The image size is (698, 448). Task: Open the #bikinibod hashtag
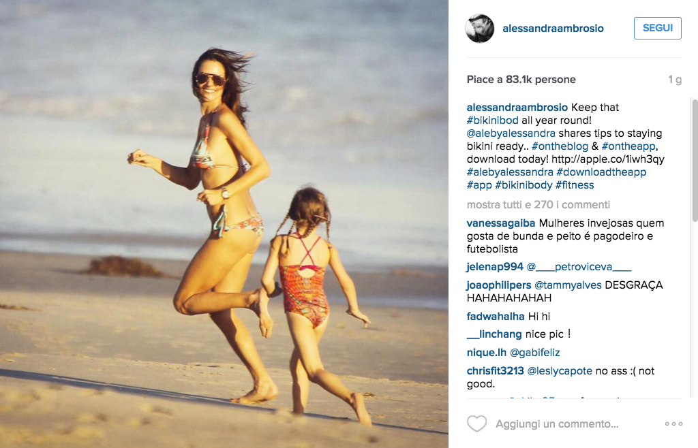click(492, 121)
